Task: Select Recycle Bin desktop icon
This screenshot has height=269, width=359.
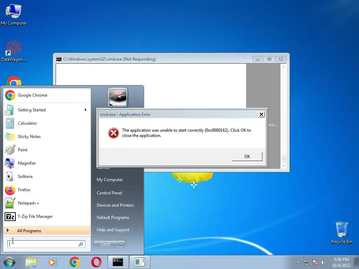Action: point(341,233)
